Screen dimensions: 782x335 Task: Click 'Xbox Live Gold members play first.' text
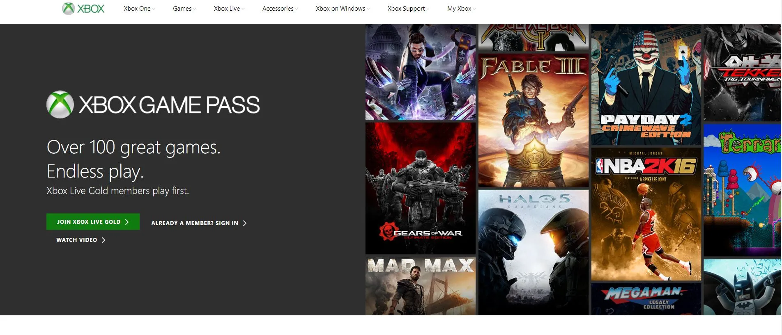(118, 191)
